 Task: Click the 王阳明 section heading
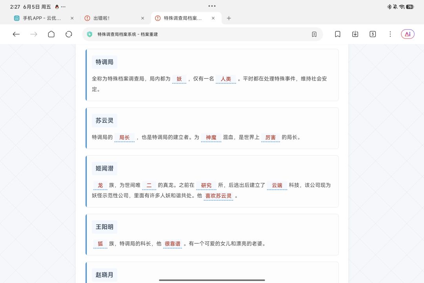[x=104, y=227]
